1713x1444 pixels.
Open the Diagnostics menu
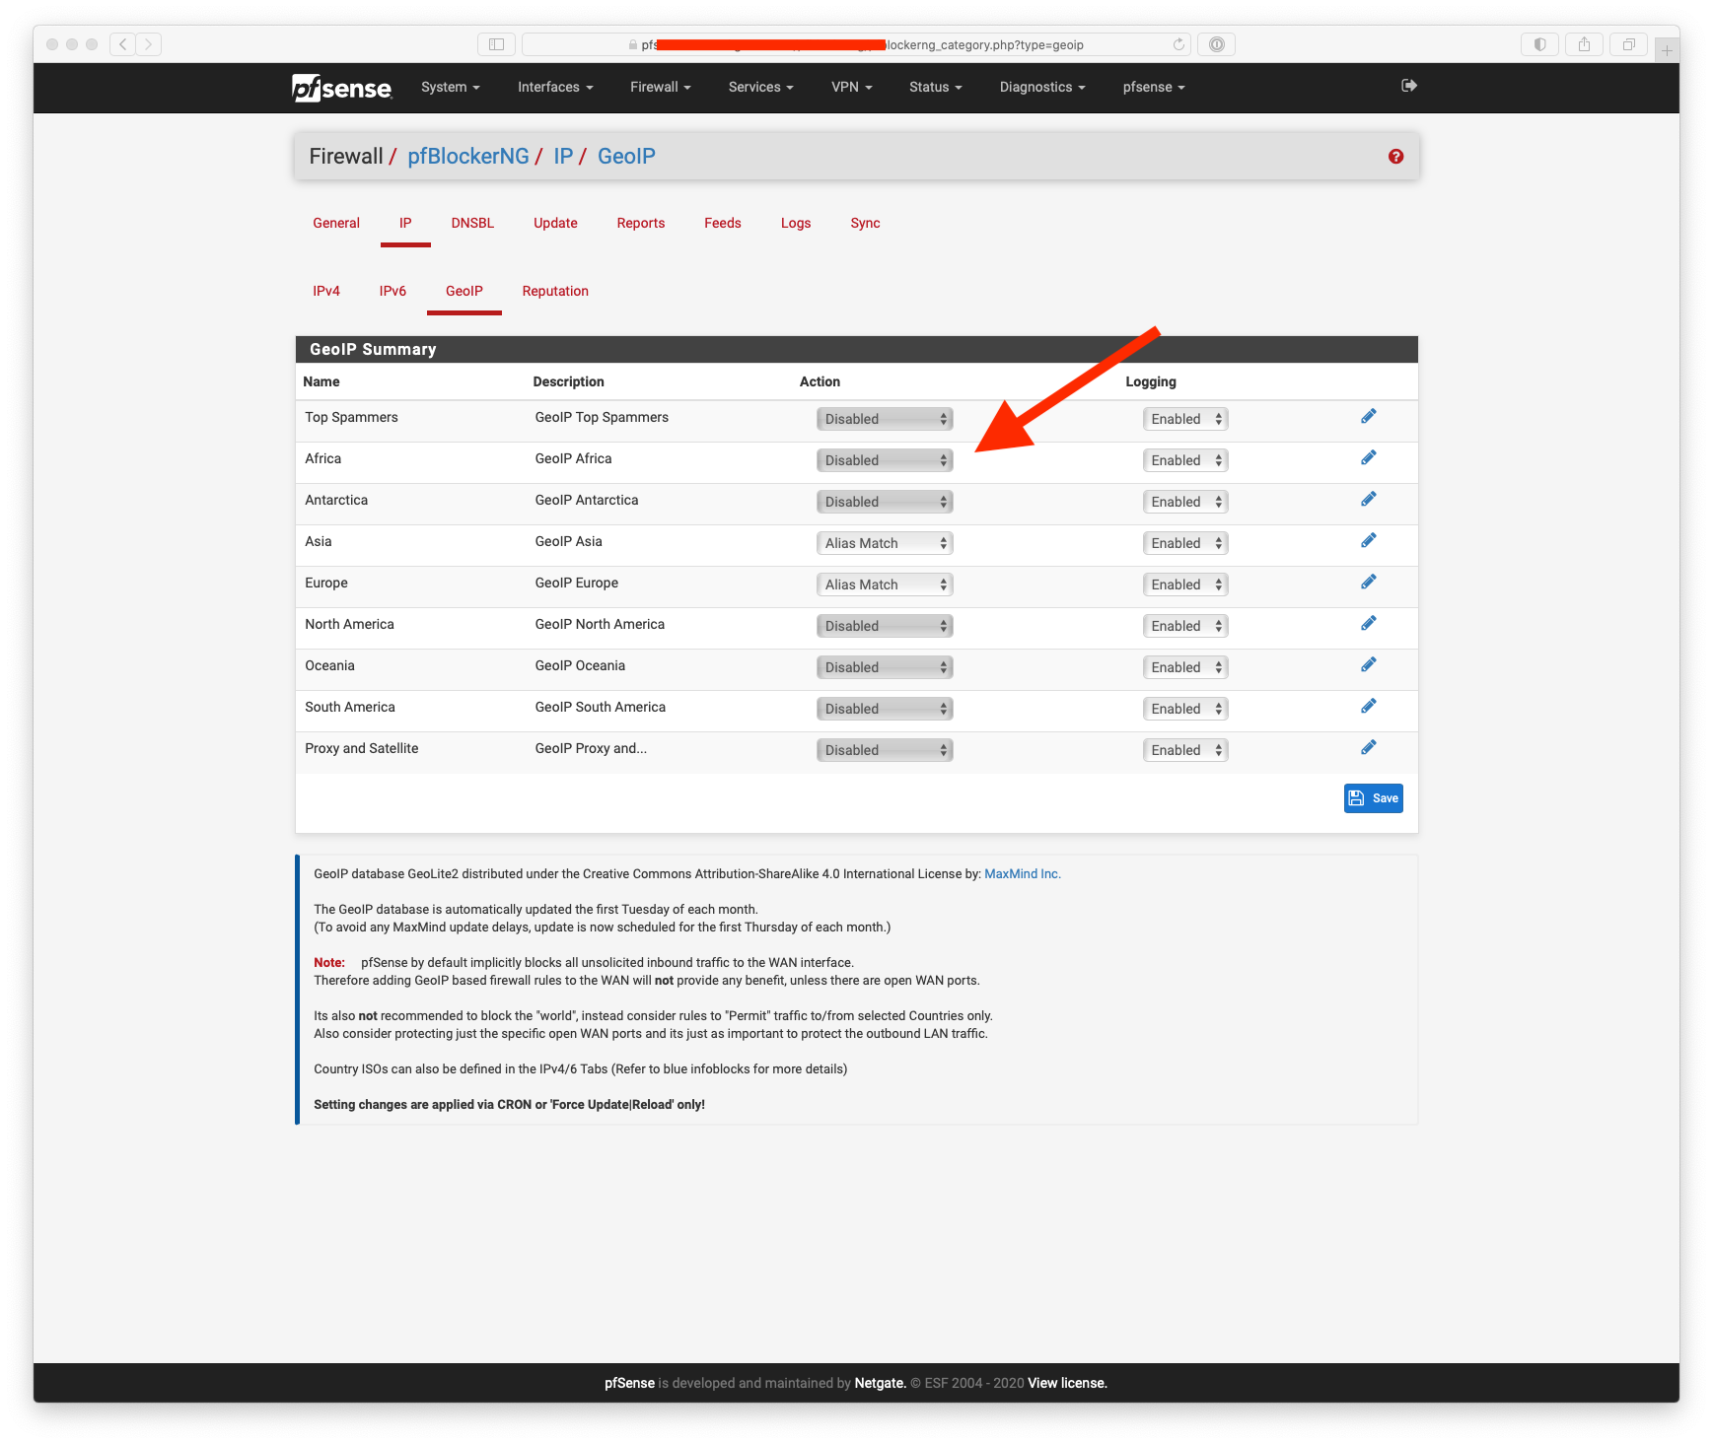point(1042,87)
